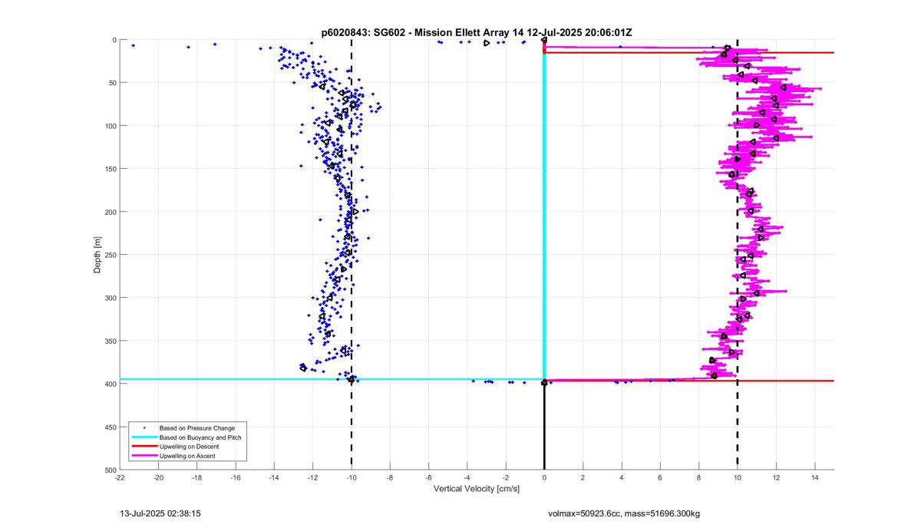This screenshot has width=921, height=528.
Task: Click the '-6' velocity tick label
Action: (428, 477)
